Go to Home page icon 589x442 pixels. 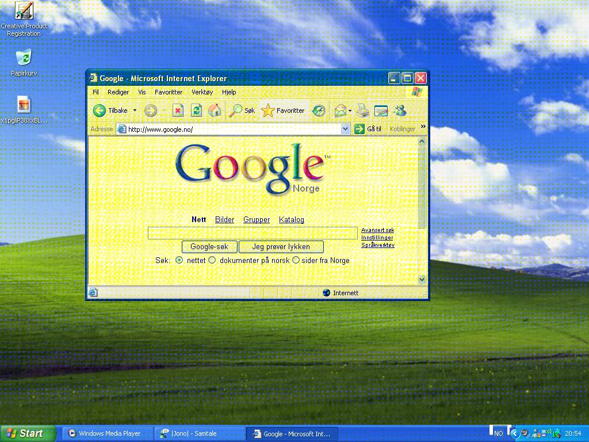pos(215,110)
